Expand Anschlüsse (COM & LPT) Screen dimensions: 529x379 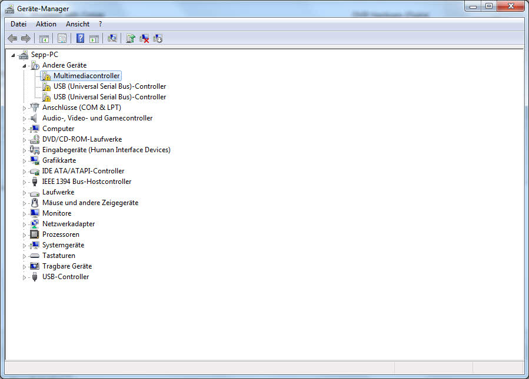pos(24,108)
